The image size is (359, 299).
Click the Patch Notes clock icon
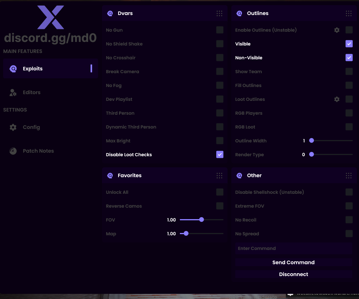tap(13, 151)
